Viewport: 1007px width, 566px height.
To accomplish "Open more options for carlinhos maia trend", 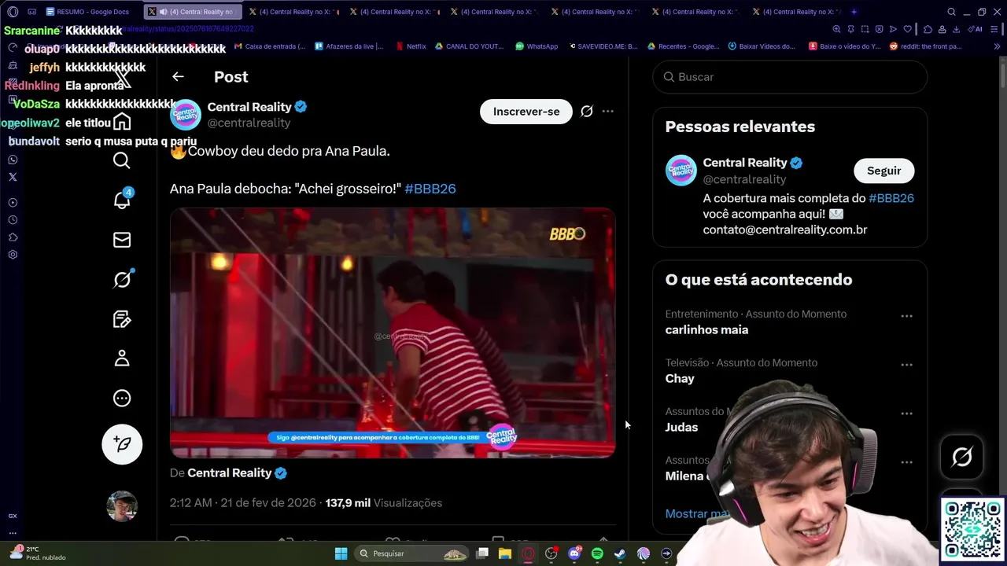I will (x=906, y=316).
